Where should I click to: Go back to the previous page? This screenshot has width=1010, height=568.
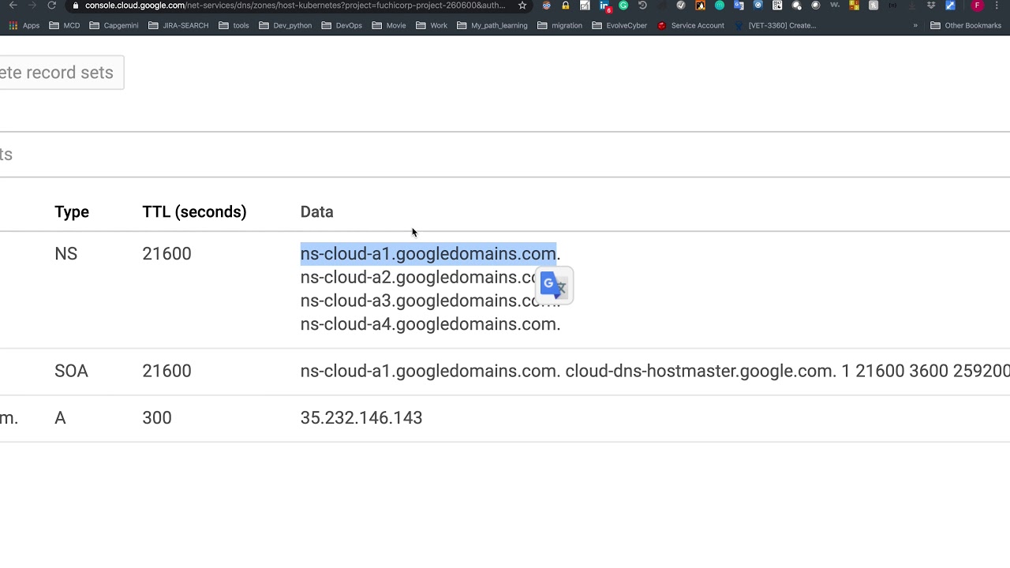(x=13, y=6)
